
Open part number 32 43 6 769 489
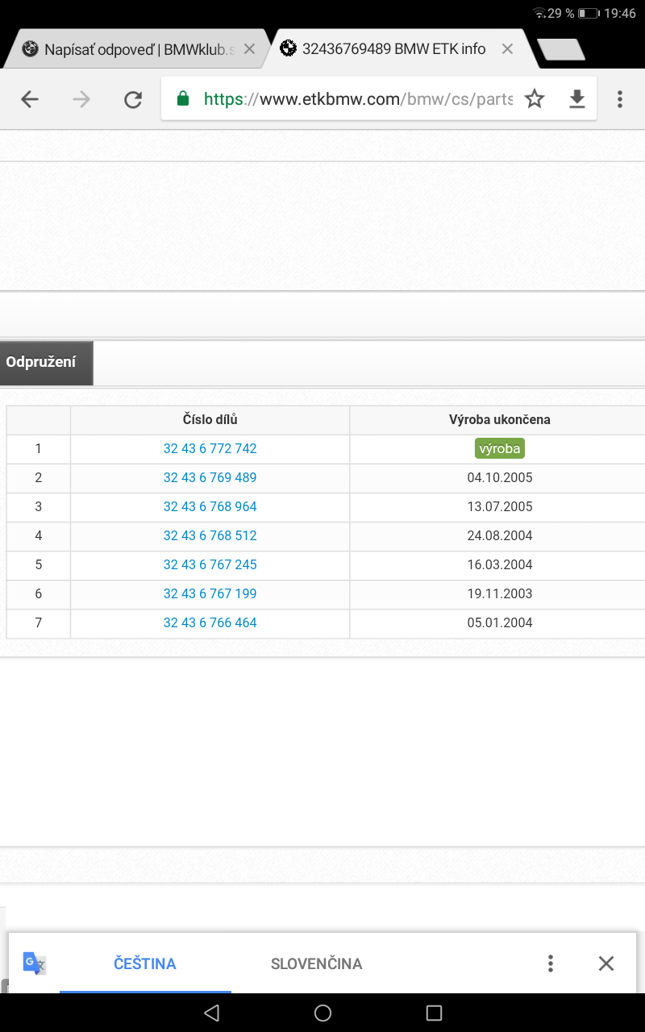point(210,478)
